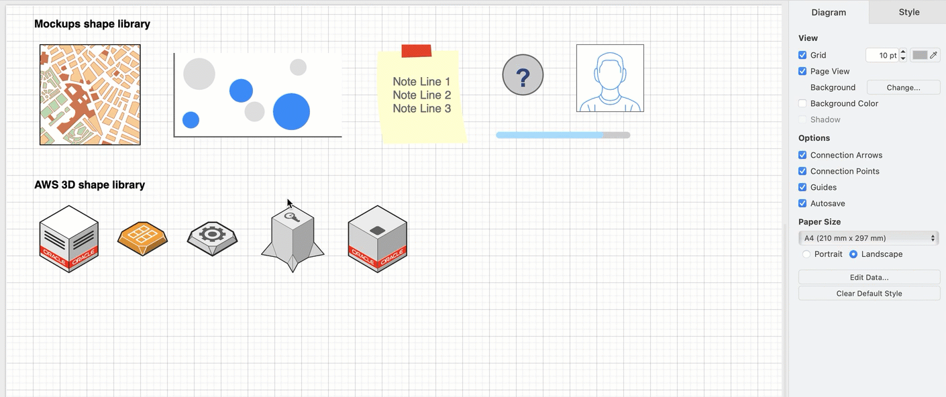Viewport: 946px width, 397px height.
Task: Click the bubble chart mockup shape
Action: (258, 94)
